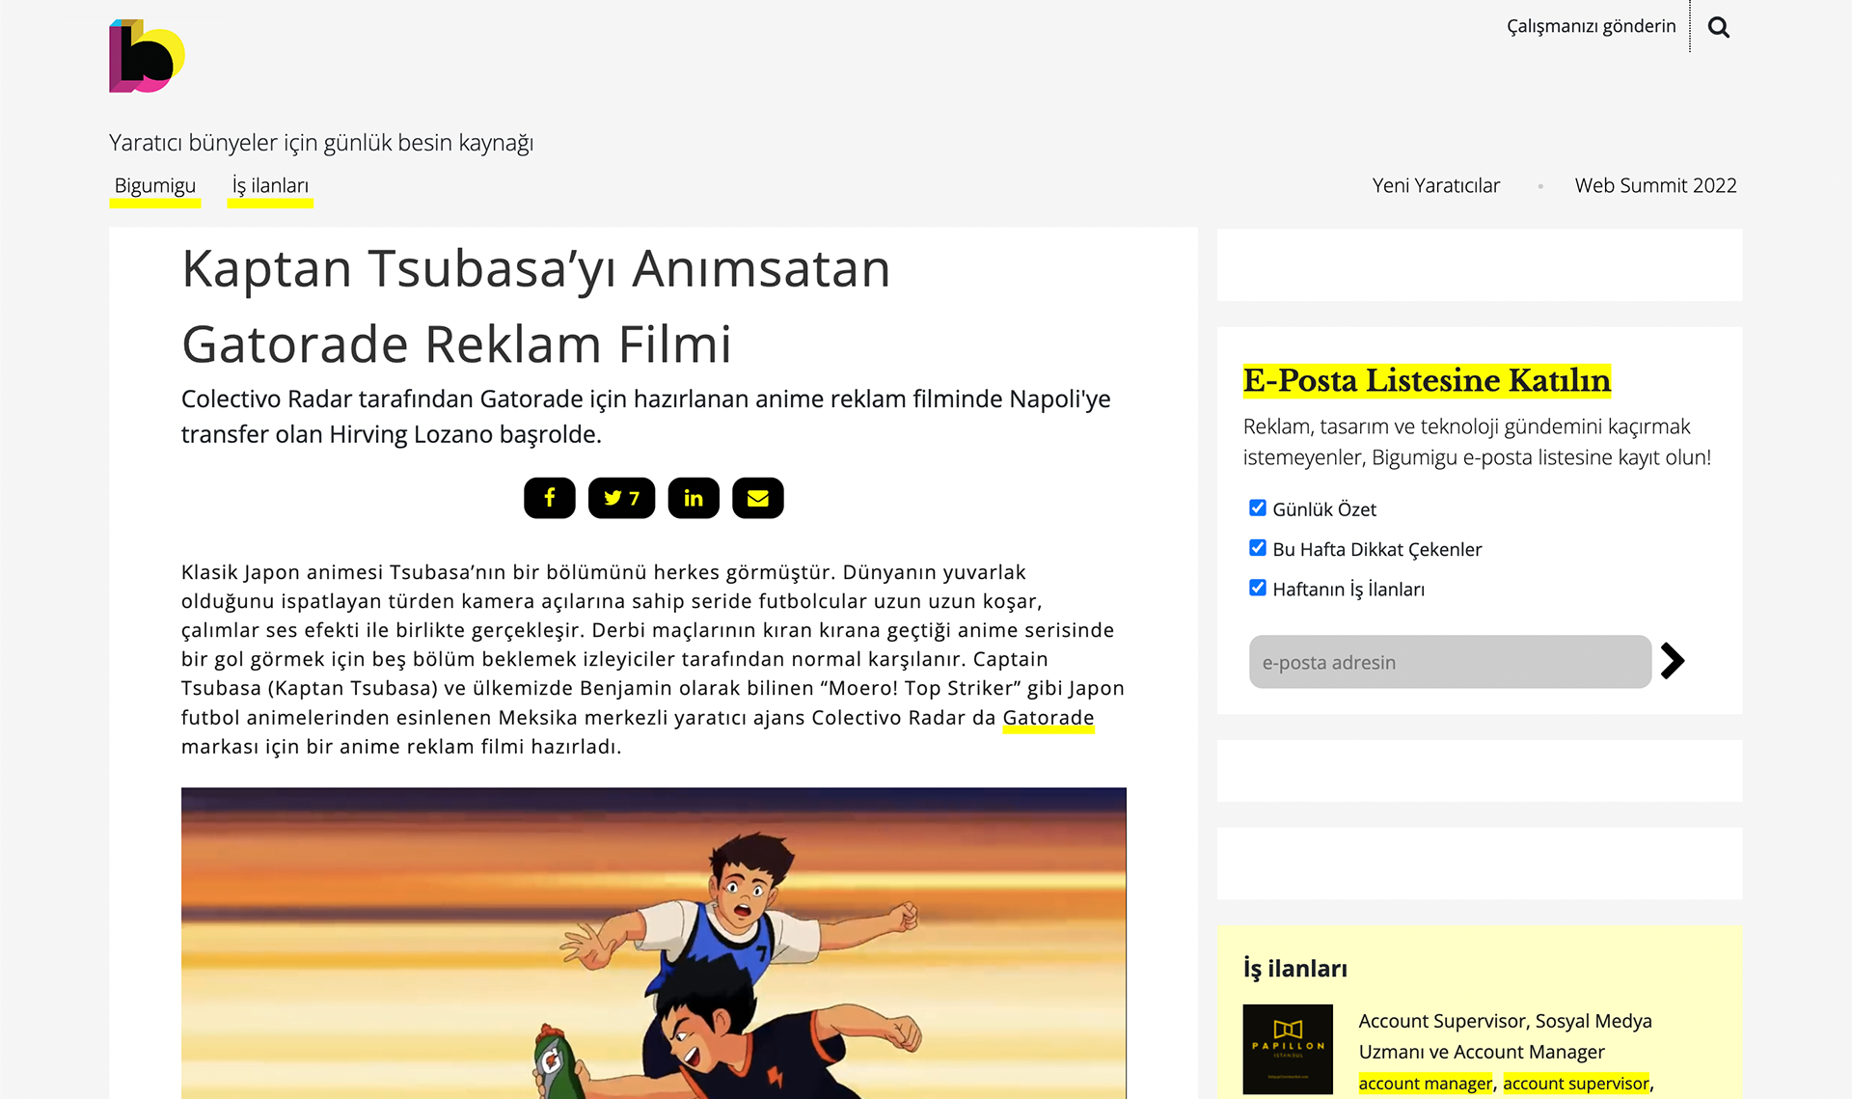Share the article on LinkedIn
1852x1099 pixels.
point(694,498)
